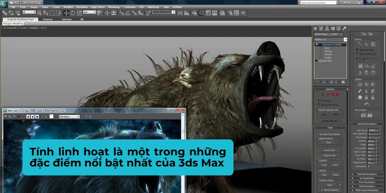Click the keyword search box in title bar

coord(318,3)
